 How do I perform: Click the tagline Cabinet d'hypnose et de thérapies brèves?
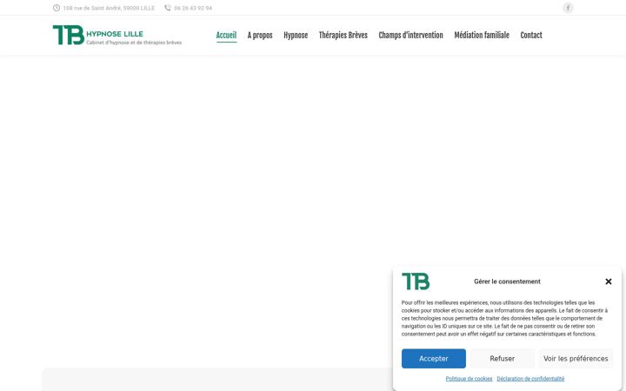coord(134,43)
